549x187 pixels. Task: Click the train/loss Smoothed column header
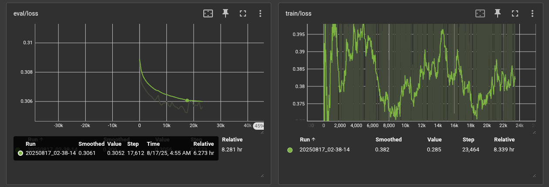[x=388, y=140]
